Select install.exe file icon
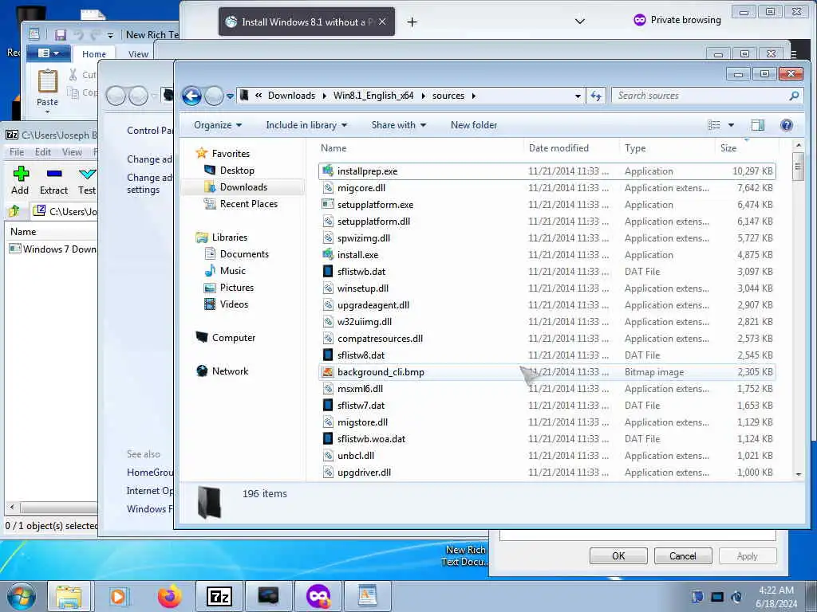This screenshot has width=817, height=612. (328, 254)
